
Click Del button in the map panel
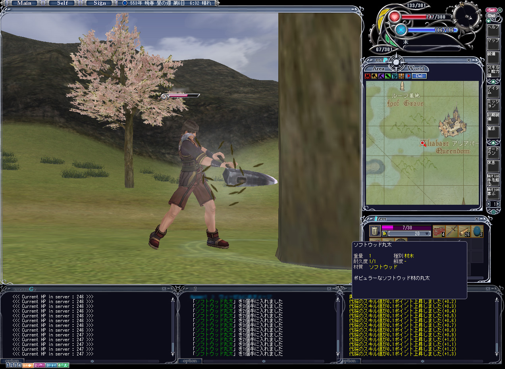point(419,76)
